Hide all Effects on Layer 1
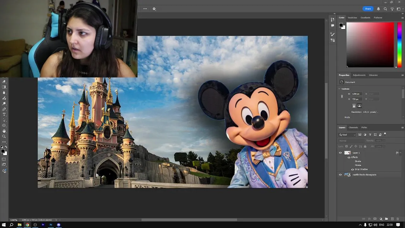405x228 pixels. [x=349, y=157]
